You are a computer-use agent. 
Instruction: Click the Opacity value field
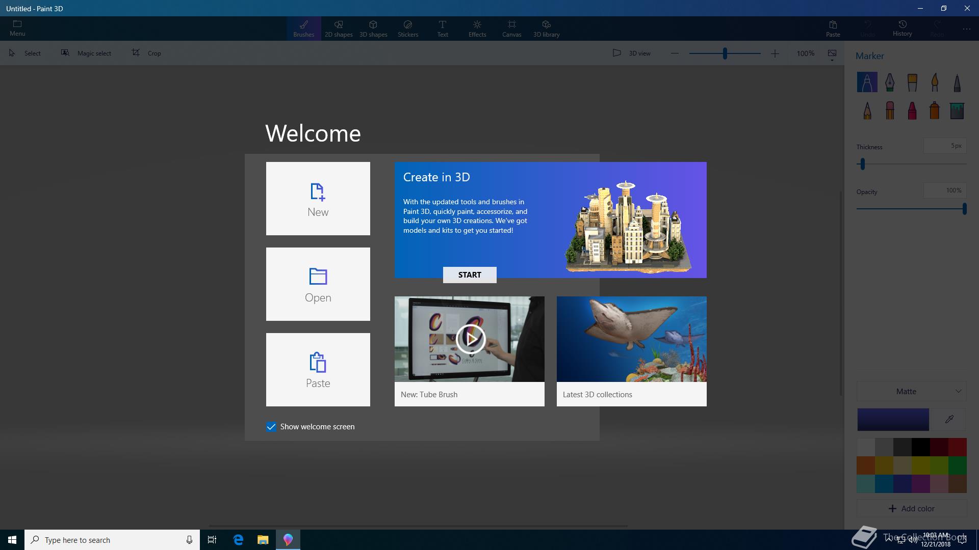coord(945,190)
